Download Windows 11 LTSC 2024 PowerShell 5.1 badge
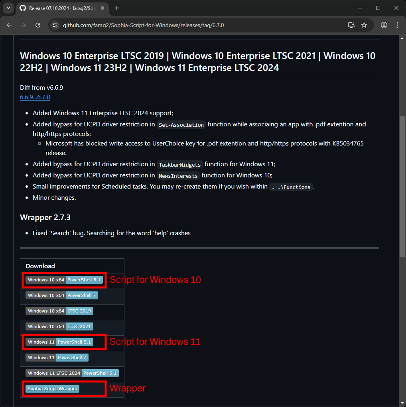 [72, 373]
